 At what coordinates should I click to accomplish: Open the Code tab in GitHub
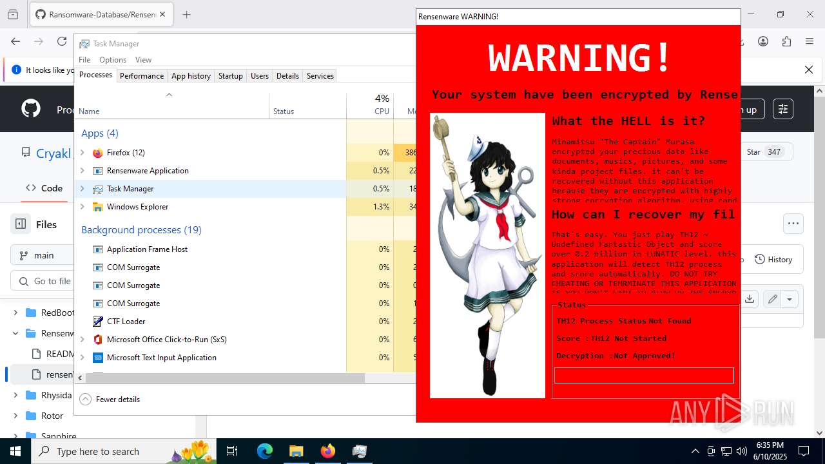point(44,188)
